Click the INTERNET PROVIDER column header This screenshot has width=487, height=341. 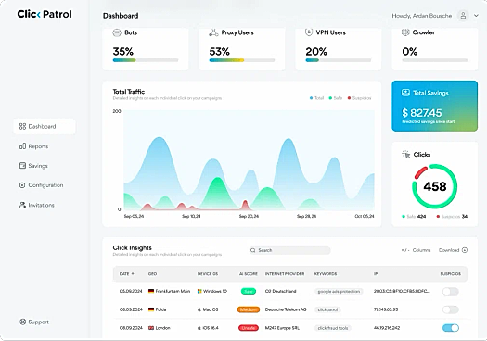[x=285, y=274]
